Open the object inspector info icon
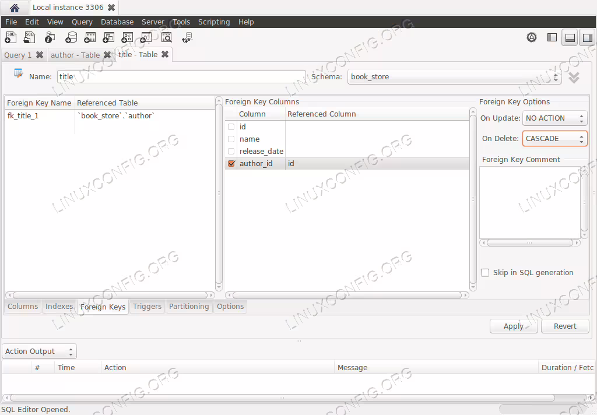Viewport: 597px width, 415px height. click(x=50, y=37)
